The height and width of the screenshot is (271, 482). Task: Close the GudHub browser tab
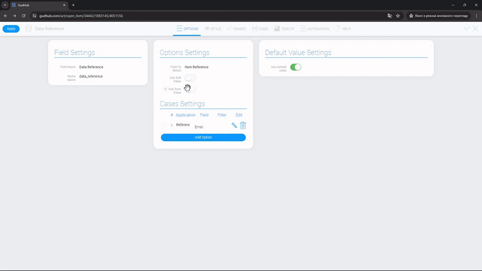[64, 5]
